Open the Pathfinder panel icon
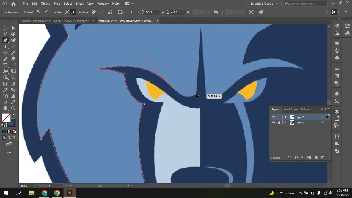The image size is (352, 198). (x=337, y=151)
